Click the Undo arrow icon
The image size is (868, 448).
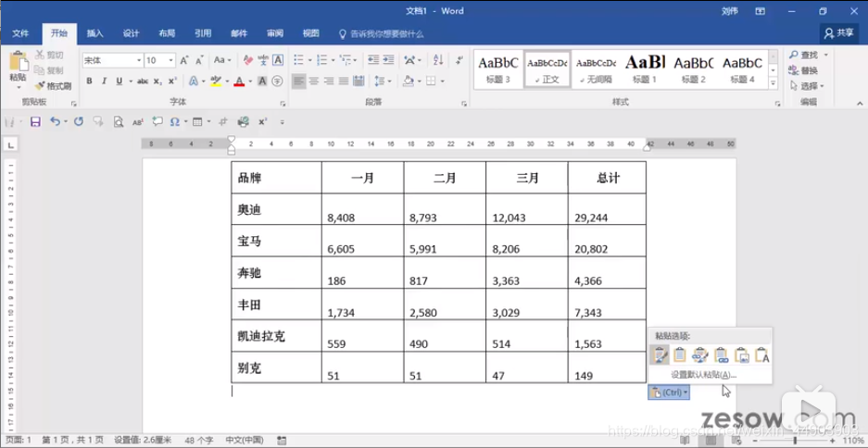[55, 121]
